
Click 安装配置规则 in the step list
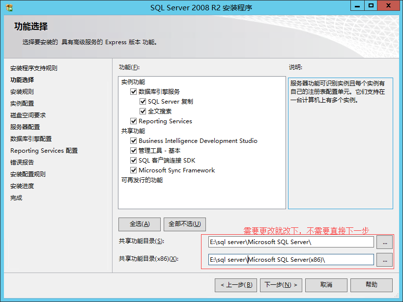pos(28,174)
